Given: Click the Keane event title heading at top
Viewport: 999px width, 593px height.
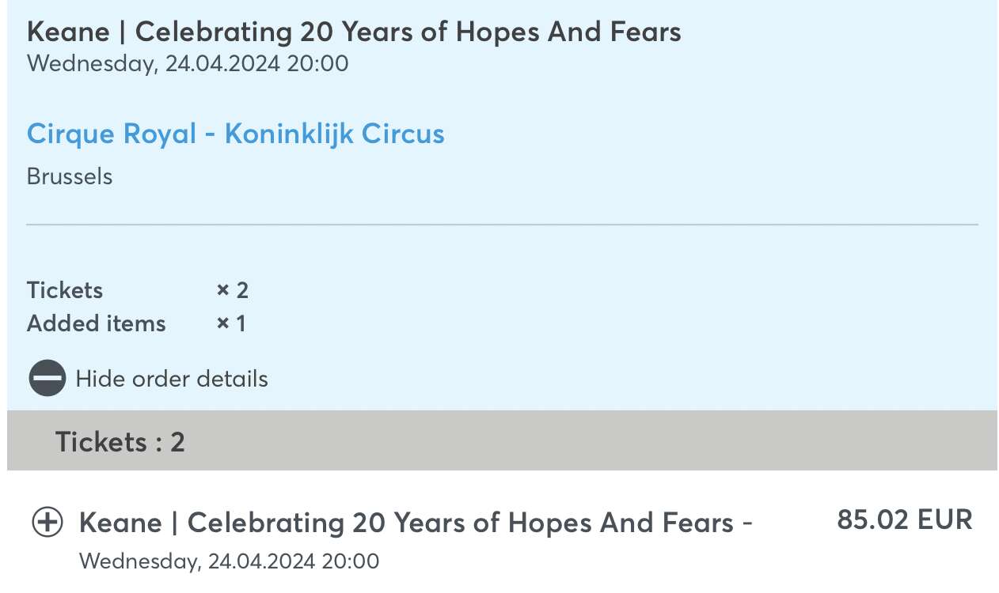Looking at the screenshot, I should (x=354, y=32).
